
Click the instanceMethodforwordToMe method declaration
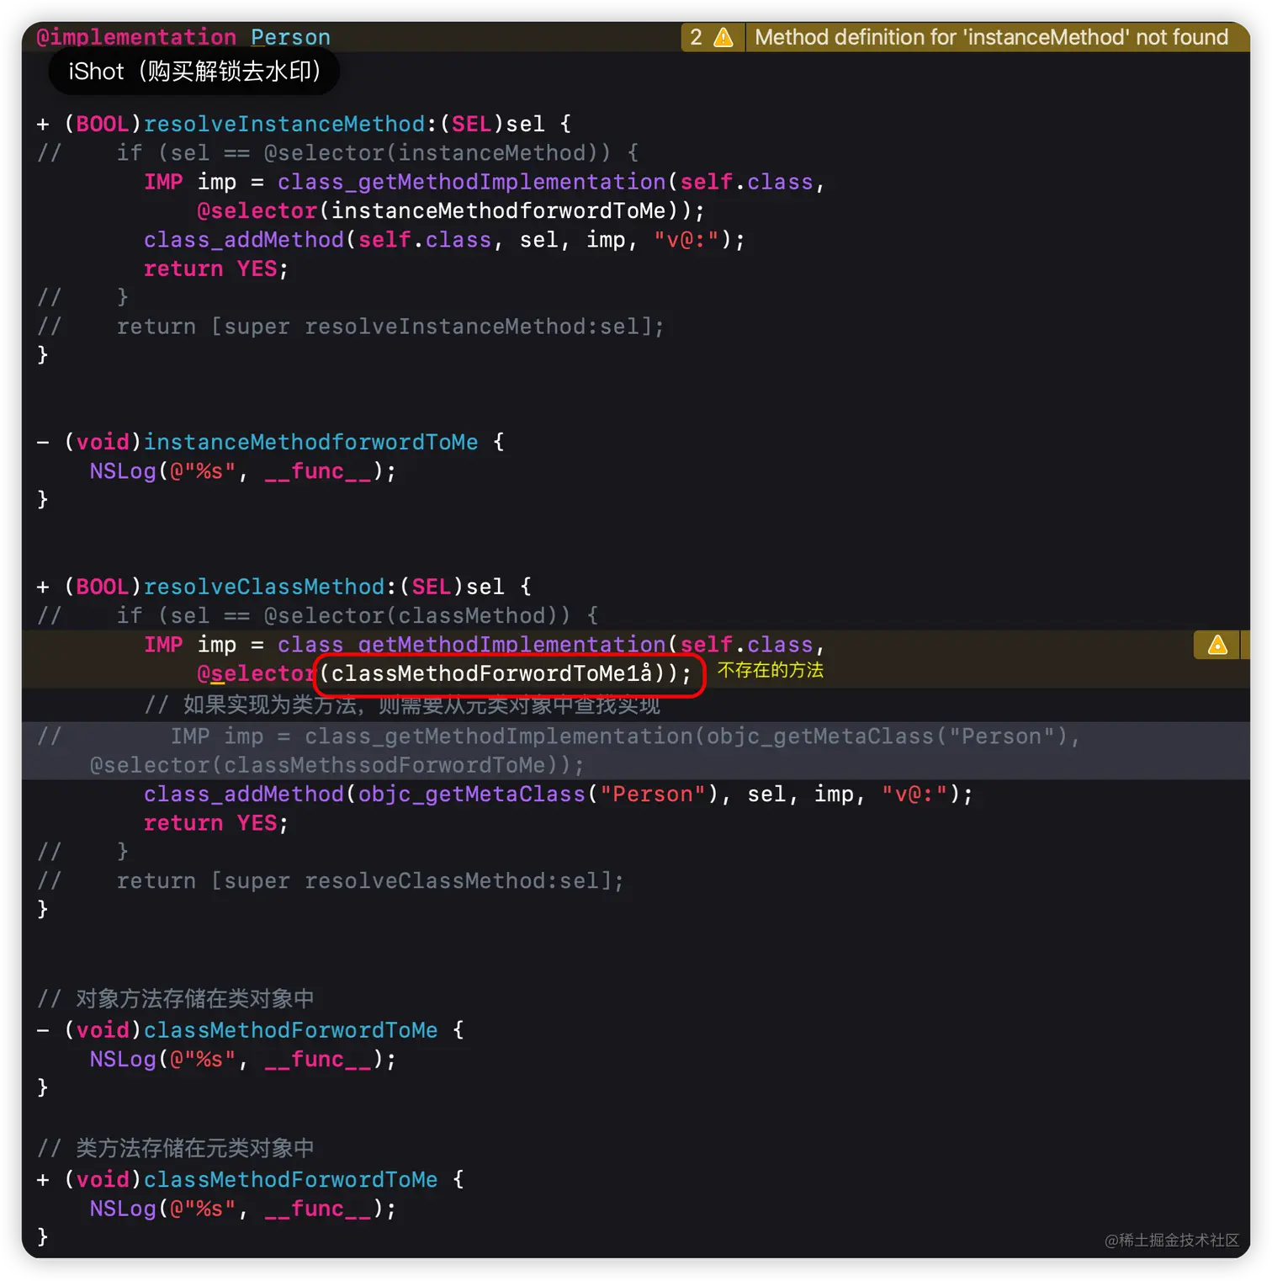coord(310,441)
